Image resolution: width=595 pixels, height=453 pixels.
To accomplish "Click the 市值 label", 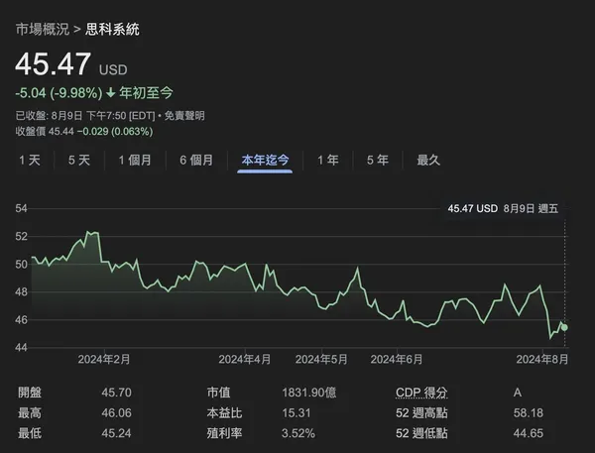I will tap(218, 393).
